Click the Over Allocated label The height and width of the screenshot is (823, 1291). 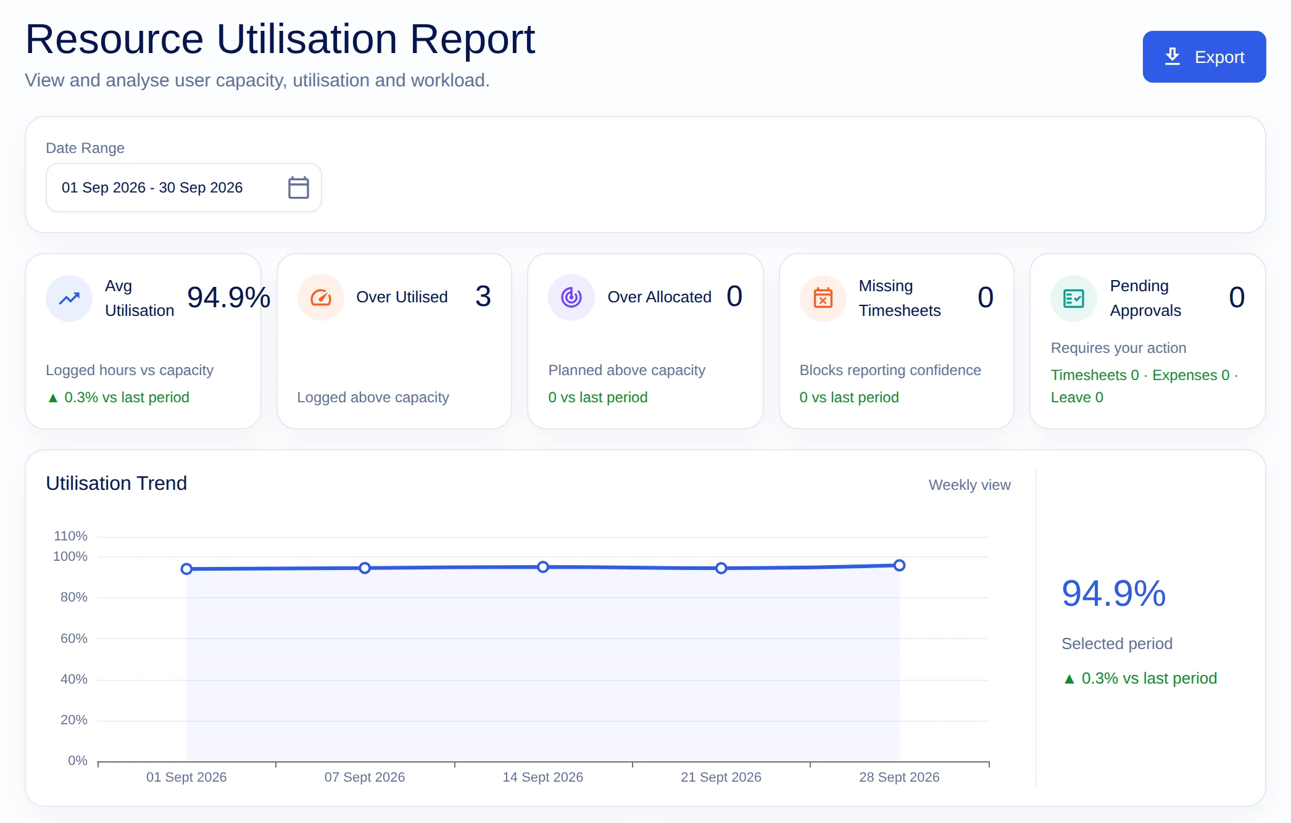[660, 297]
